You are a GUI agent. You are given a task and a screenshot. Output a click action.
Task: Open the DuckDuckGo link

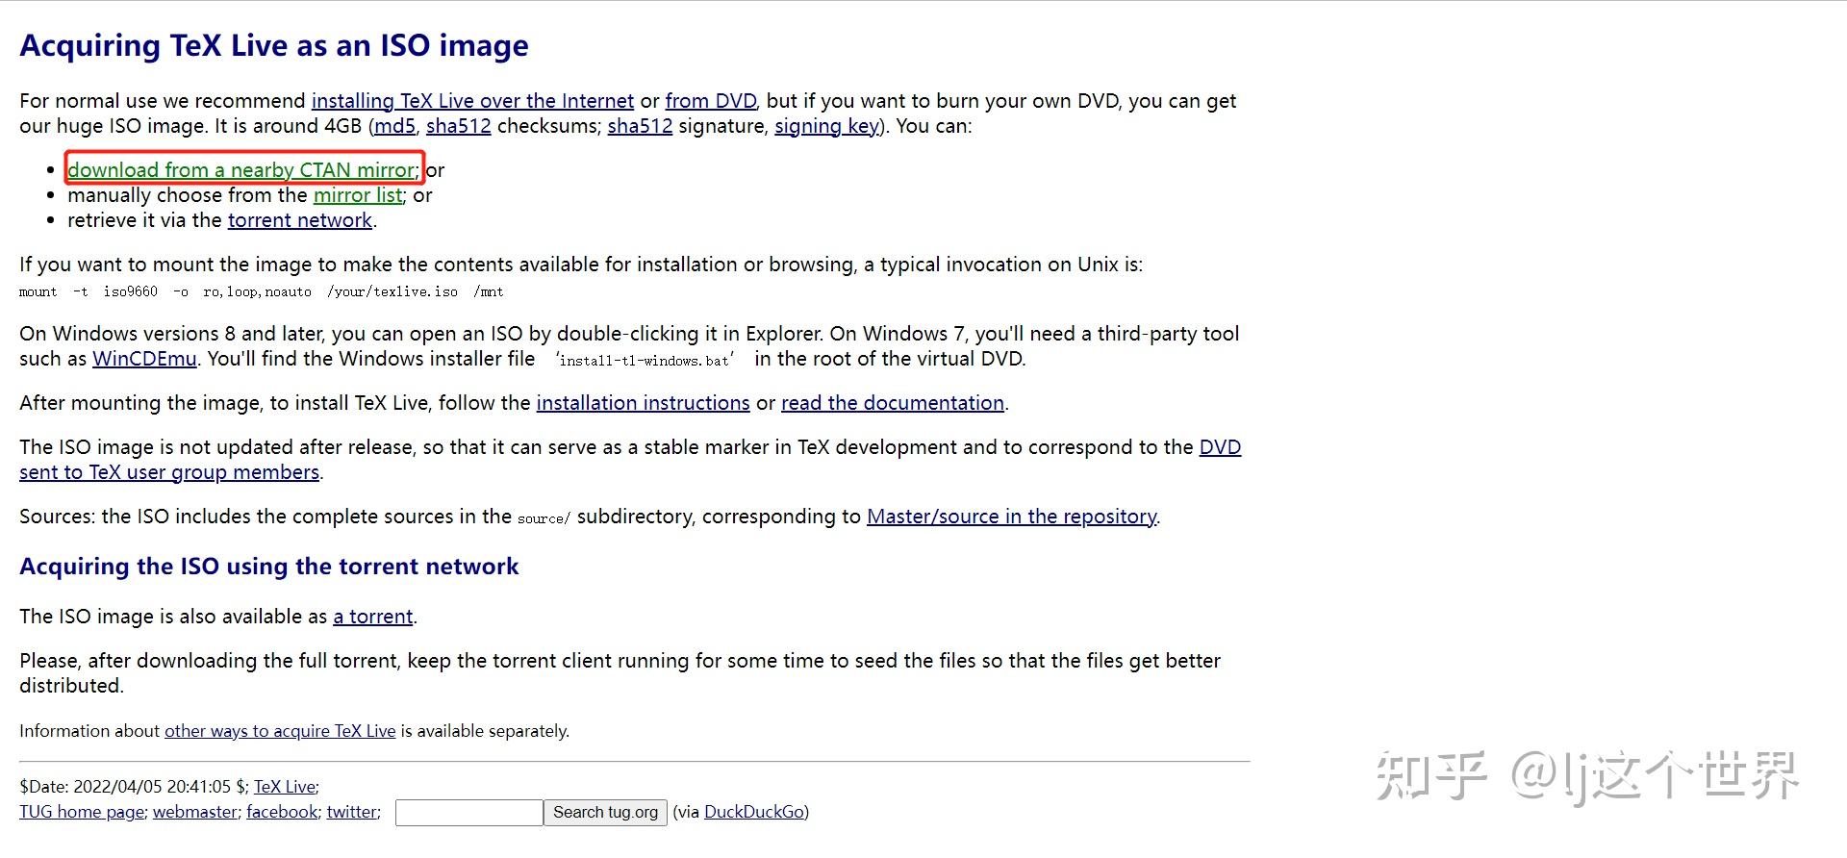pos(755,812)
